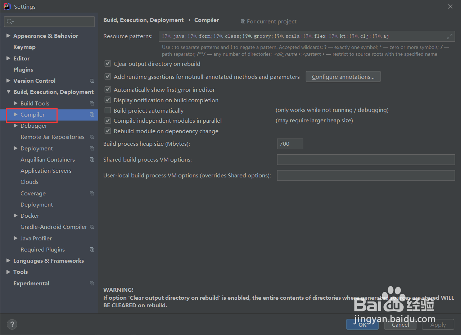This screenshot has width=461, height=335.
Task: Toggle Add runtime assertions for notnull-annotated methods
Action: click(108, 77)
